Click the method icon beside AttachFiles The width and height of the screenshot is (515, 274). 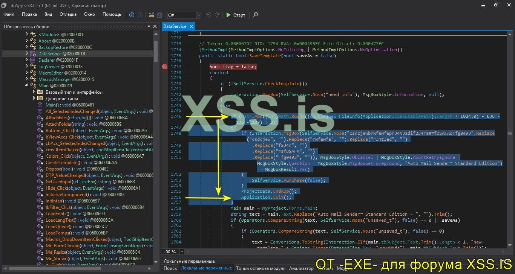pos(40,117)
